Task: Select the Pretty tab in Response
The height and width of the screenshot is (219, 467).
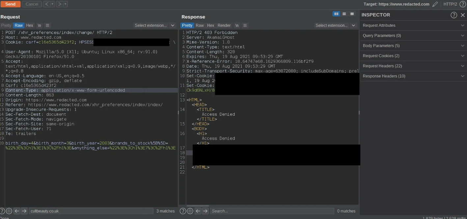Action: [187, 25]
